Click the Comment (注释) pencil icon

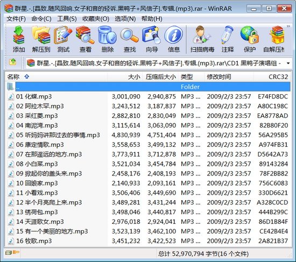pos(228,39)
